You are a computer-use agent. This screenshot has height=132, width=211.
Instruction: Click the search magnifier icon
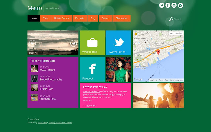(171, 19)
